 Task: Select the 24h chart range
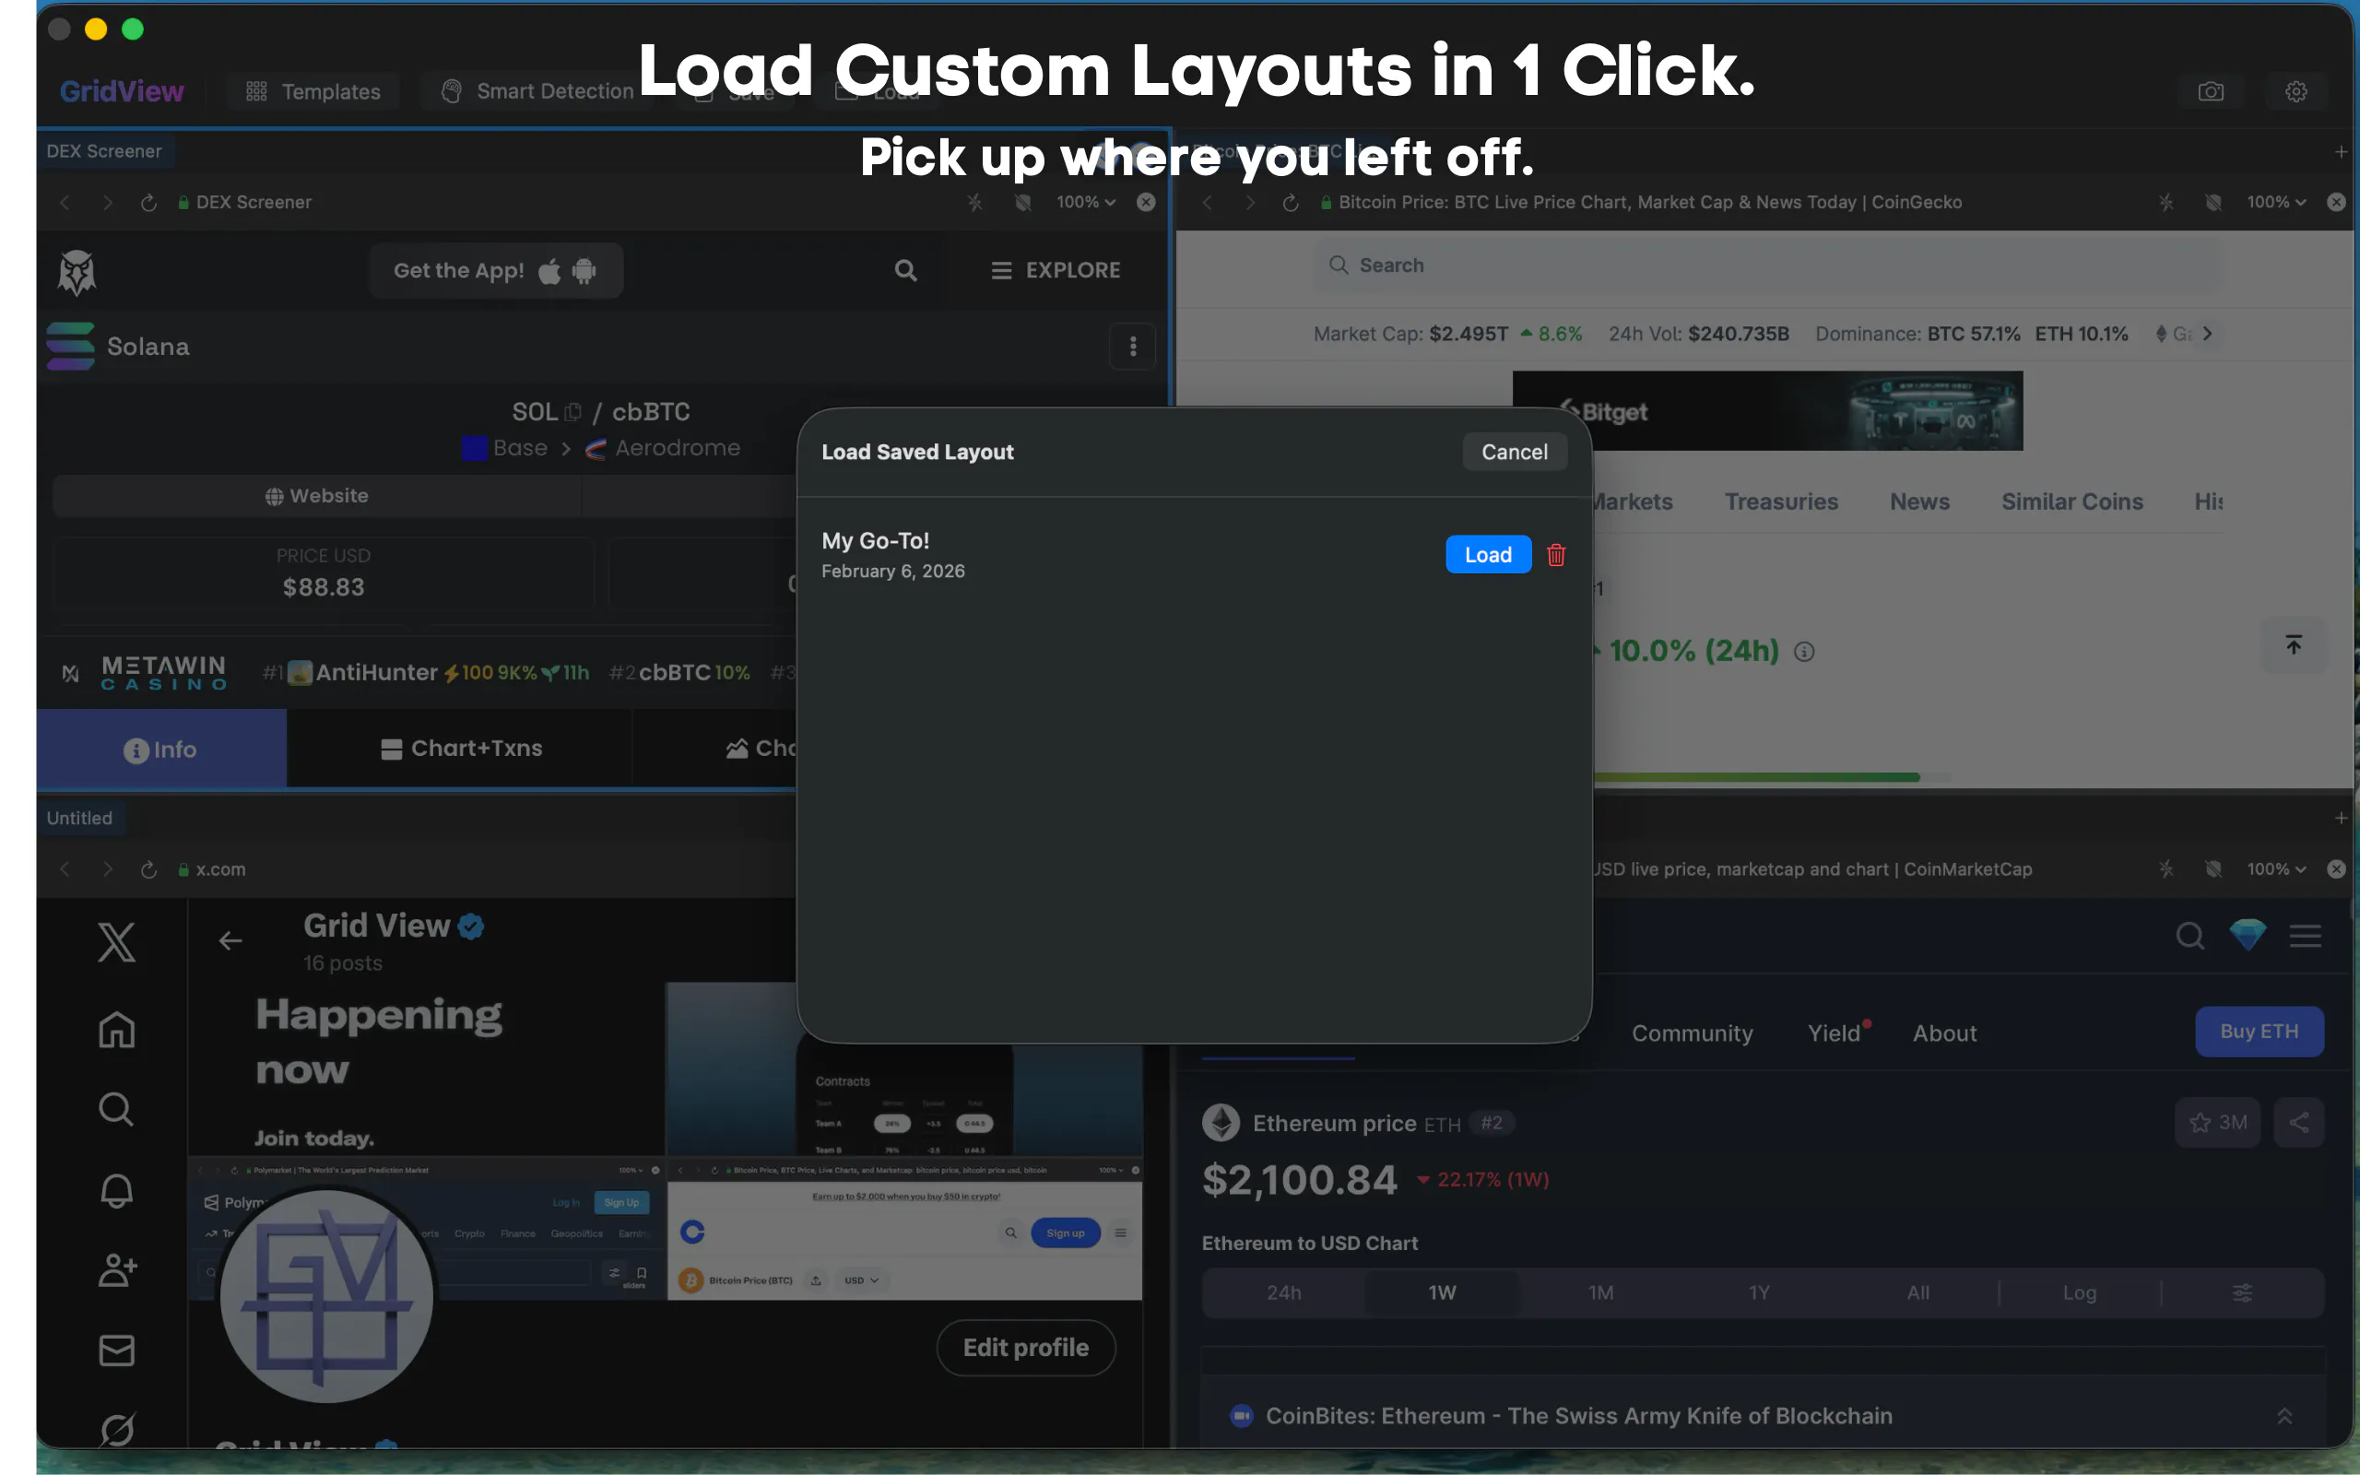point(1283,1292)
